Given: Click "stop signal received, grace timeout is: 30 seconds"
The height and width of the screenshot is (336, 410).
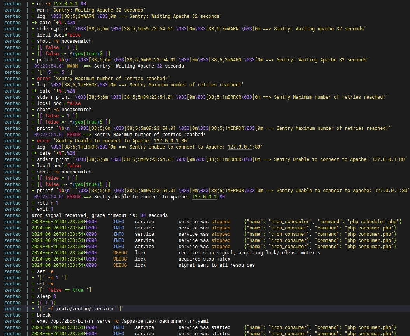Looking at the screenshot, I should pos(100,215).
